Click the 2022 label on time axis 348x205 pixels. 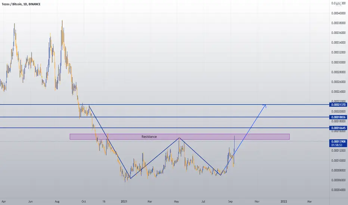(x=284, y=201)
